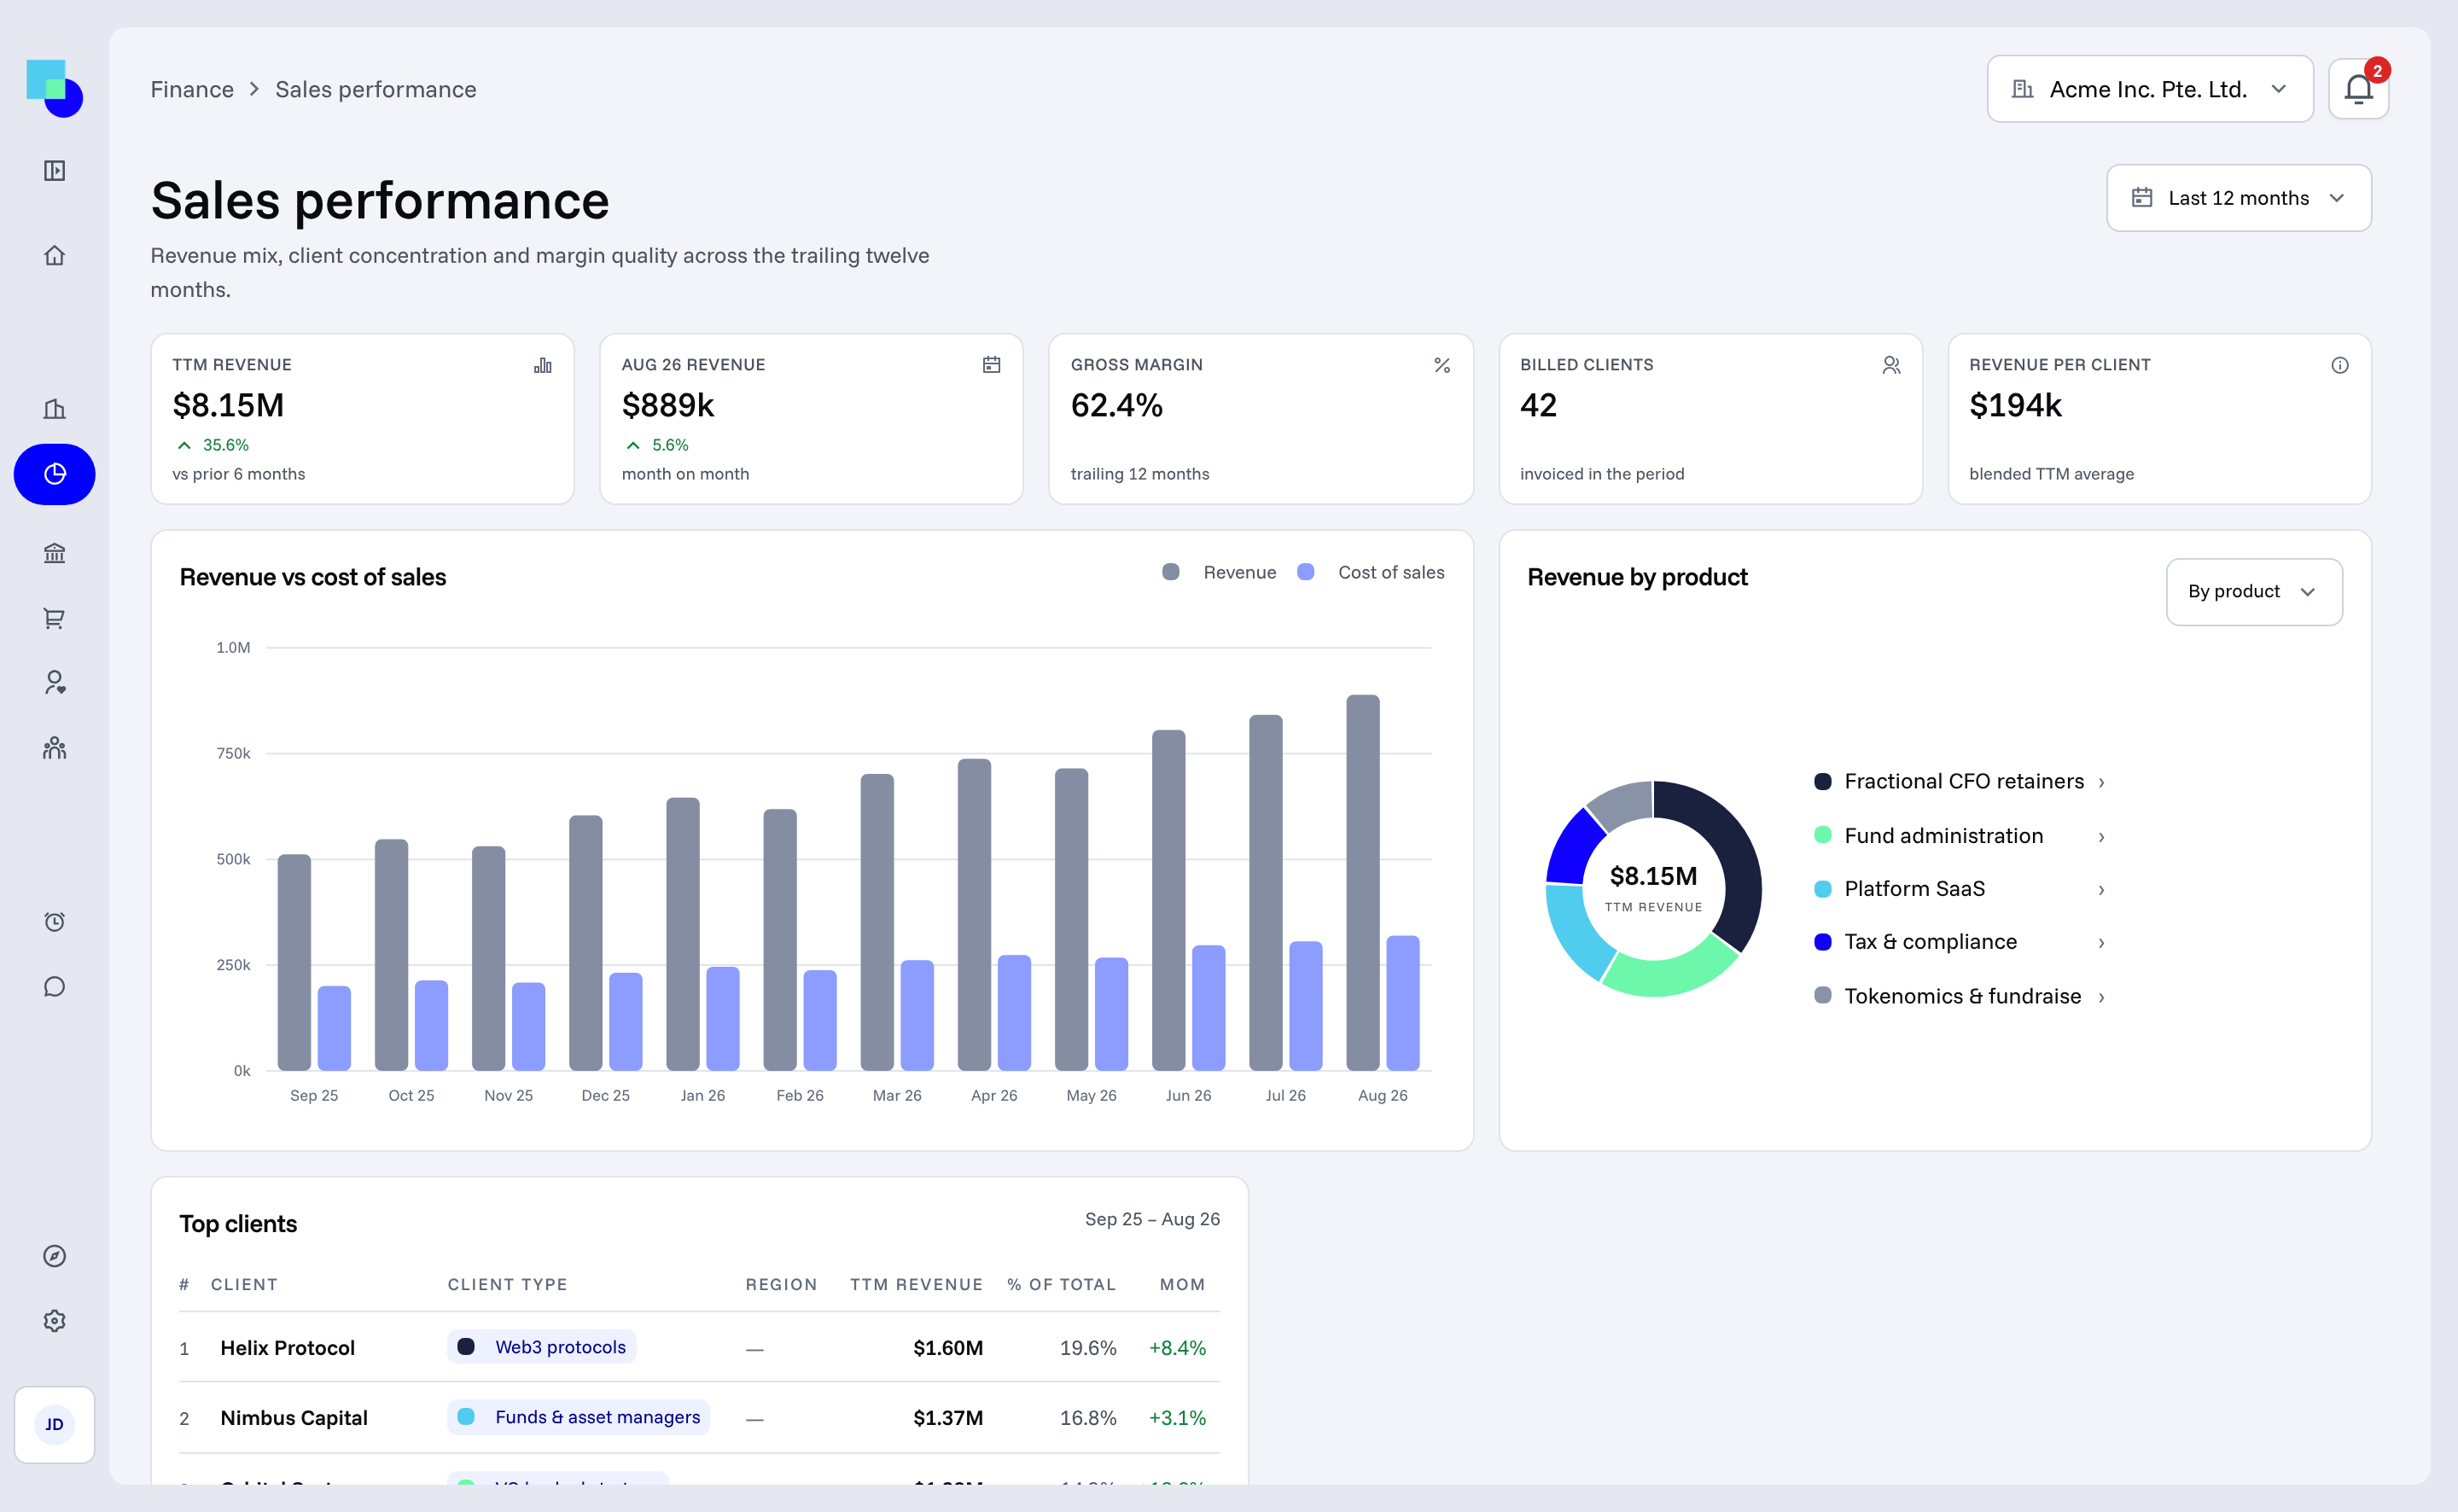This screenshot has height=1512, width=2458.
Task: Open the settings gear sidebar icon
Action: 55,1321
